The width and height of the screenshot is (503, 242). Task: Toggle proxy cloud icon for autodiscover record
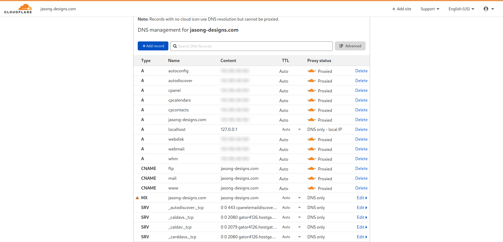pyautogui.click(x=311, y=81)
